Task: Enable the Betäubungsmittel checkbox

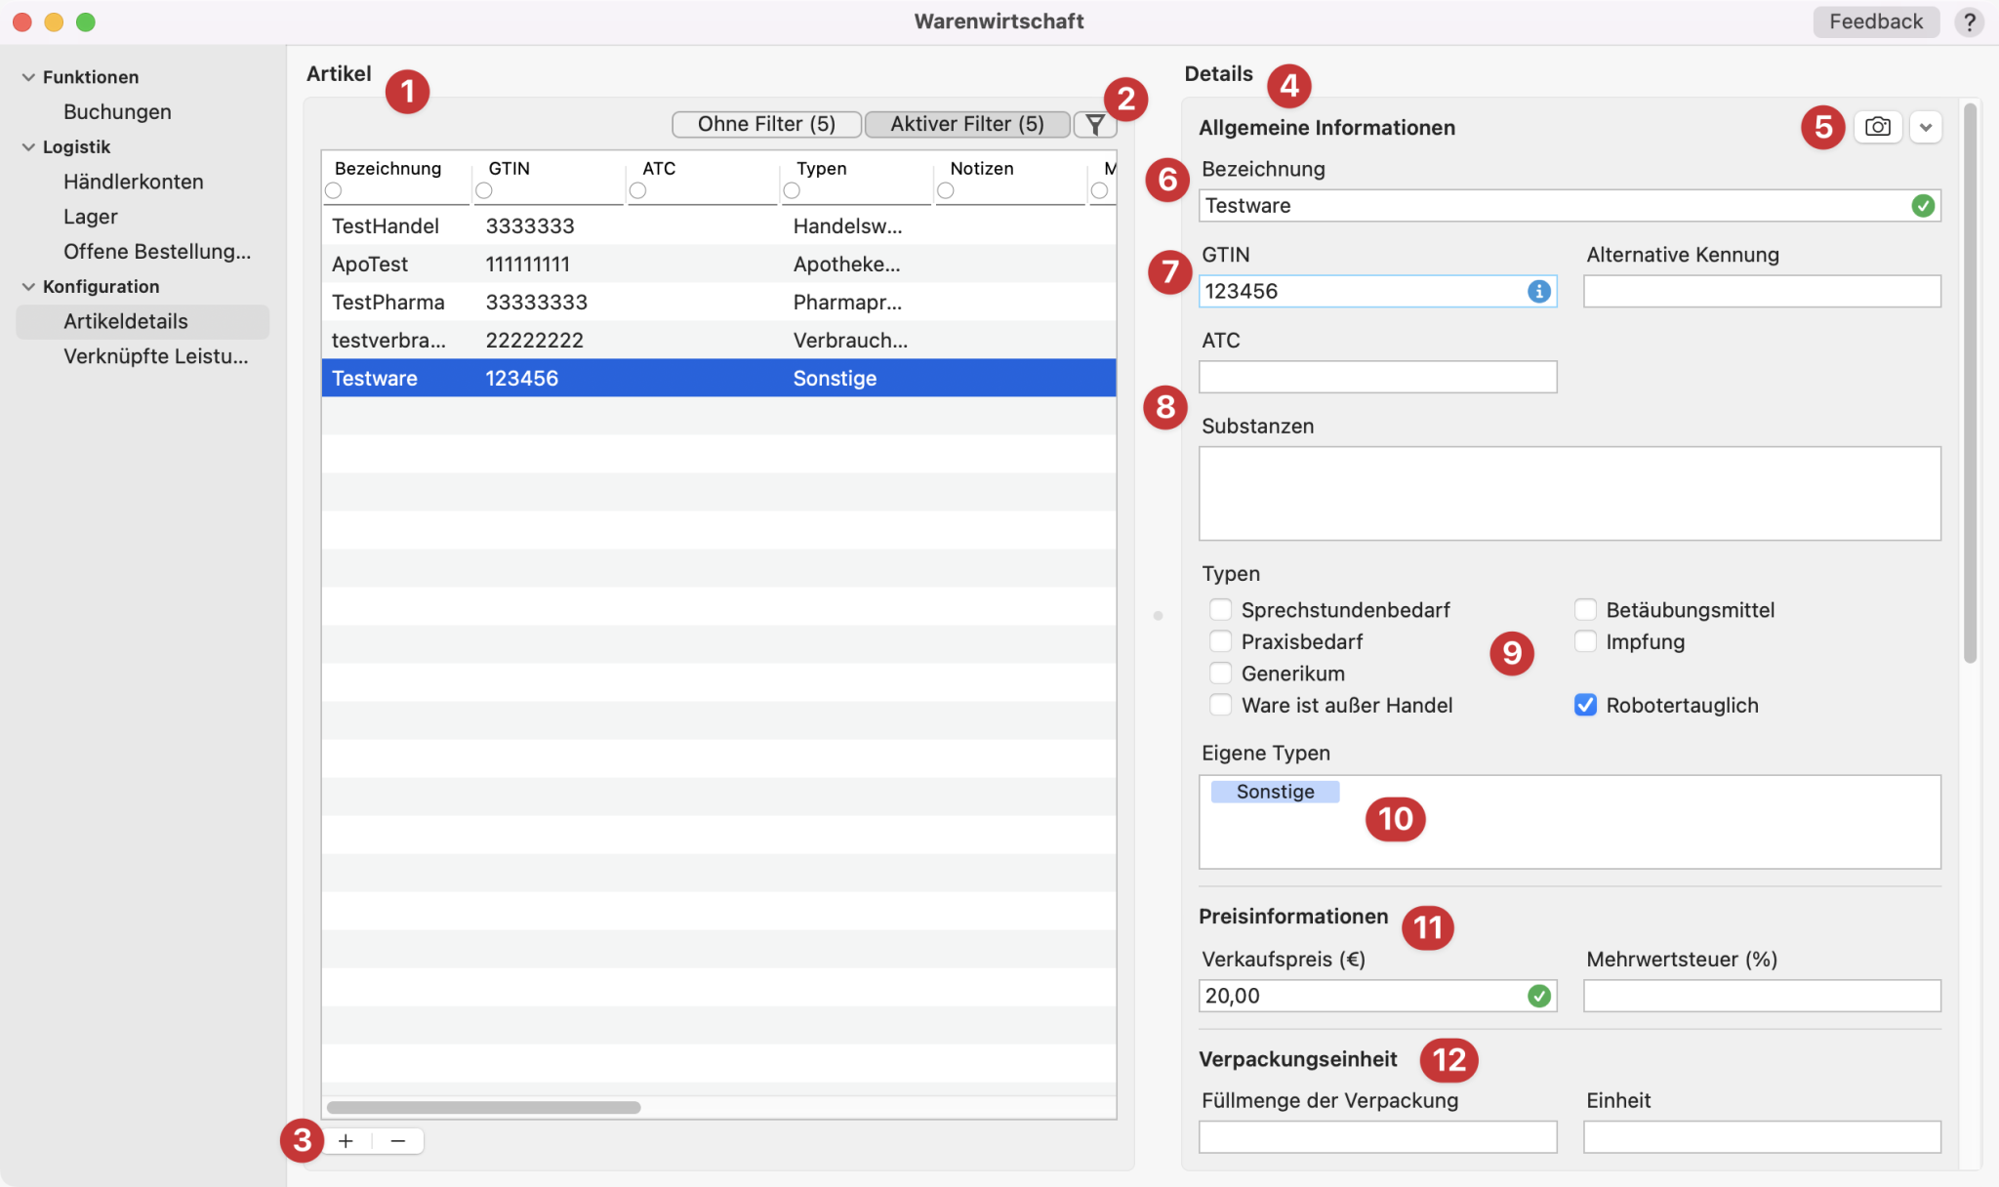Action: click(1585, 610)
